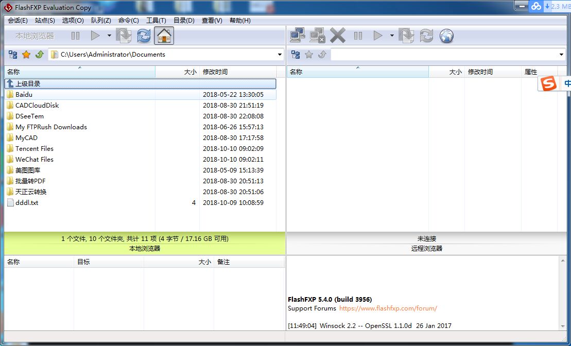Click the pause icon in the local toolbar

tap(75, 36)
